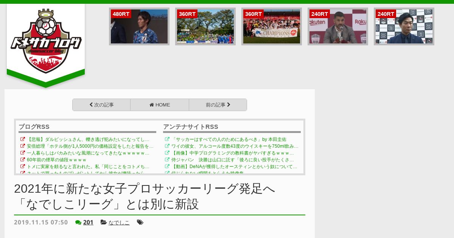Click the speech bubble comment icon
This screenshot has width=454, height=238.
point(78,223)
